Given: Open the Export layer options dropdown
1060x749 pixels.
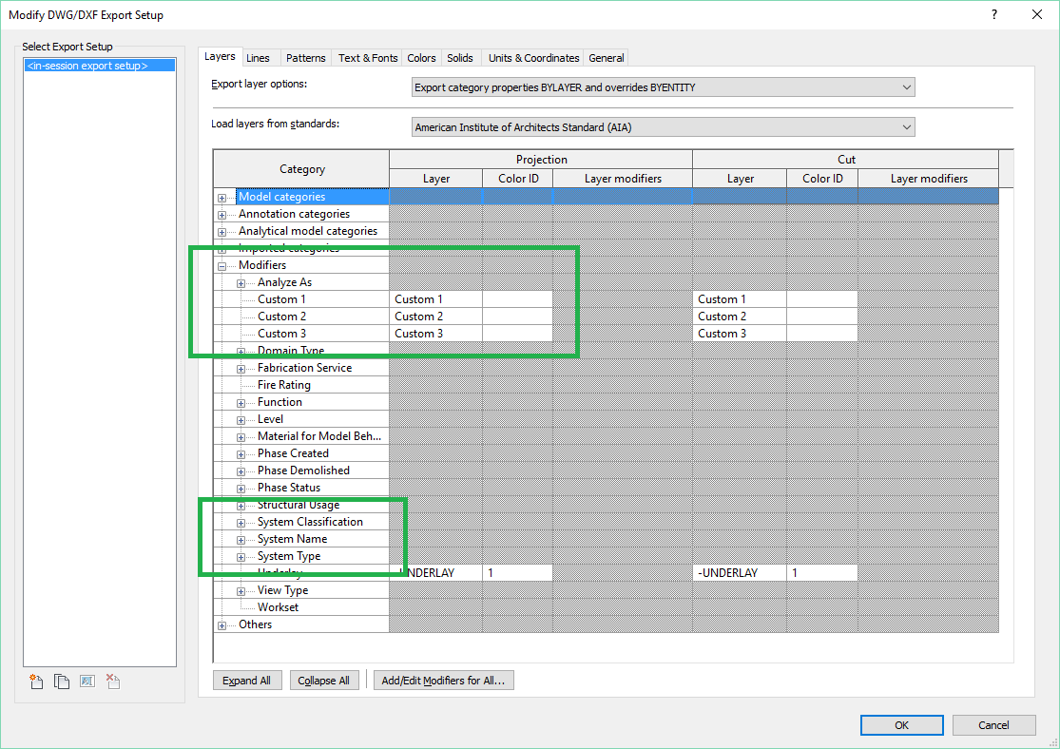Looking at the screenshot, I should (906, 86).
